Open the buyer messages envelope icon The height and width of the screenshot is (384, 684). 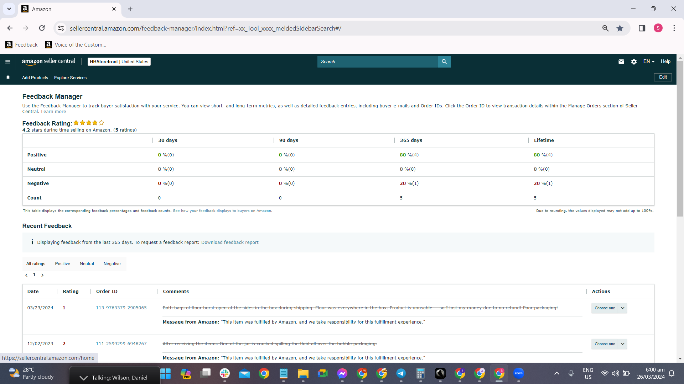(x=621, y=62)
